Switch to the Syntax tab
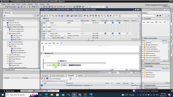This screenshot has width=173, height=97. (80, 76)
